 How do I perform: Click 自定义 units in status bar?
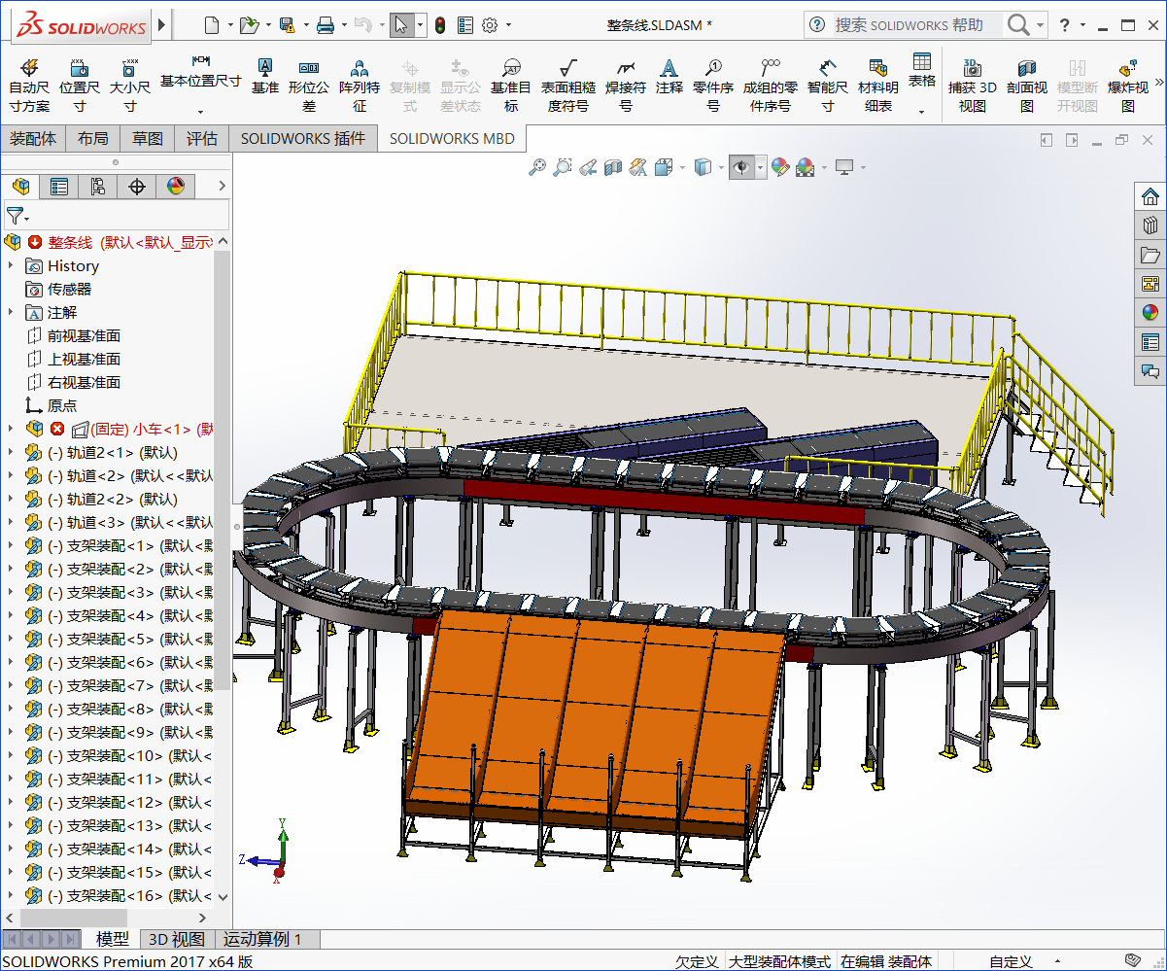[1011, 961]
